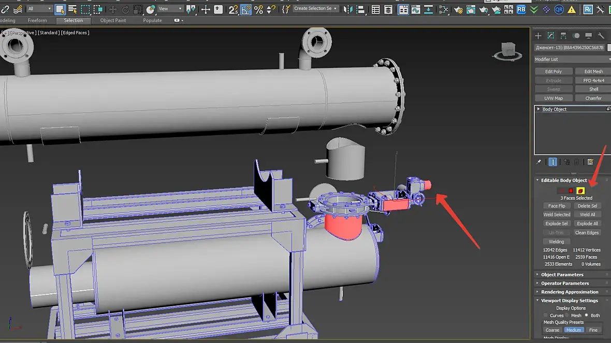Viewport: 611px width, 343px height.
Task: Switch to the Object Paint ribbon tab
Action: coord(113,21)
